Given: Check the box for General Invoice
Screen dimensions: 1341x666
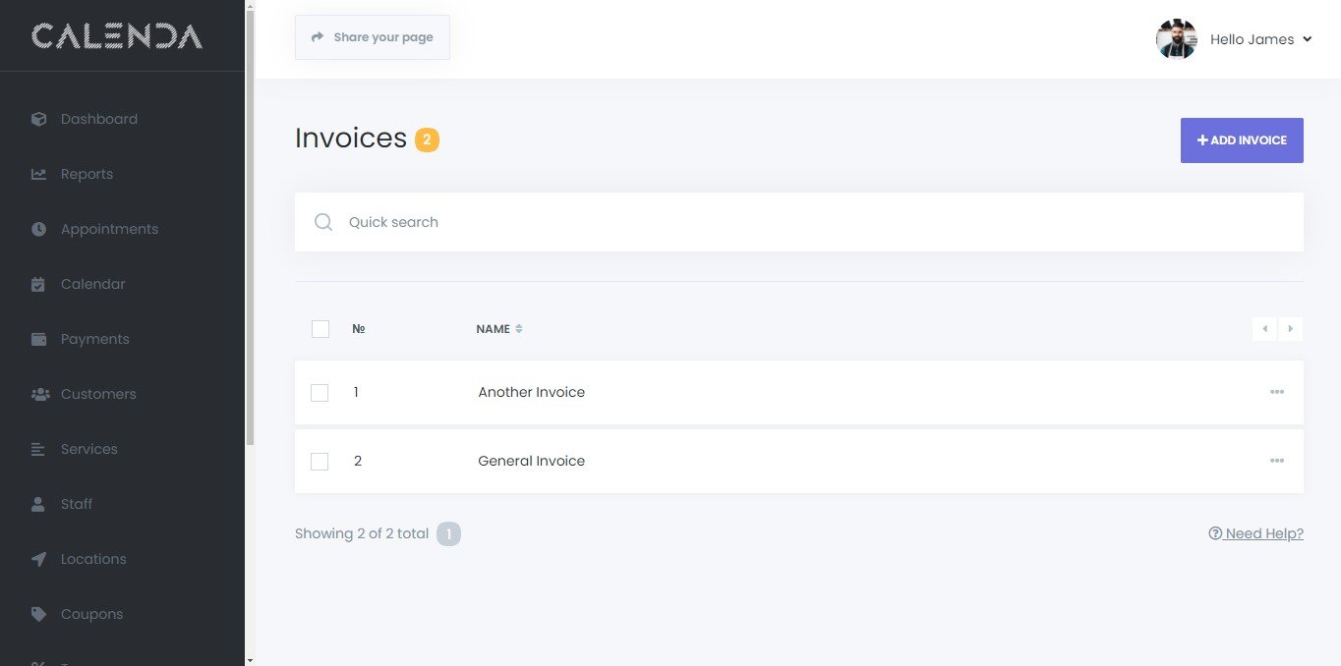Looking at the screenshot, I should click(x=320, y=462).
